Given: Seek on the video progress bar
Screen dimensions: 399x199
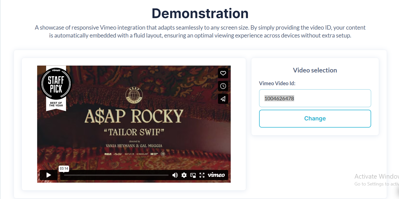Looking at the screenshot, I should pos(116,175).
